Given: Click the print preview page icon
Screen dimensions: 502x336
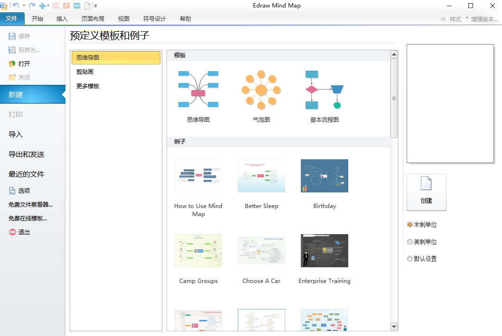Looking at the screenshot, I should pyautogui.click(x=88, y=6).
